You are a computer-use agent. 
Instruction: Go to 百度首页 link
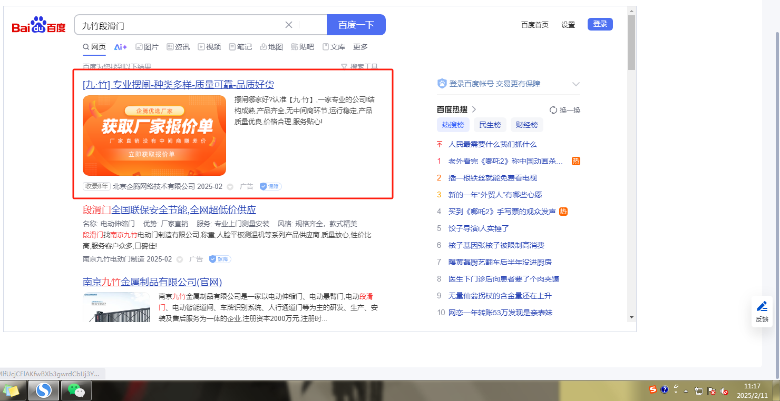pyautogui.click(x=535, y=25)
